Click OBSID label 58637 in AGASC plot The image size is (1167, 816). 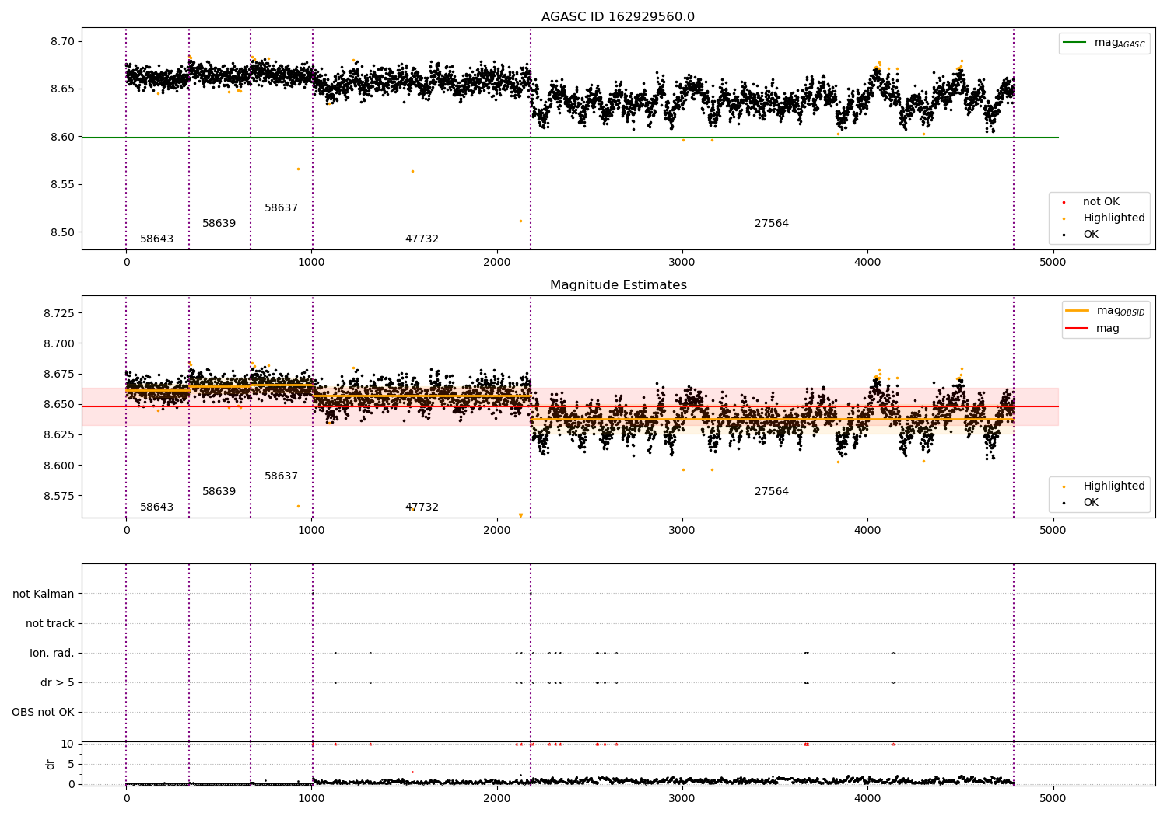(x=282, y=208)
